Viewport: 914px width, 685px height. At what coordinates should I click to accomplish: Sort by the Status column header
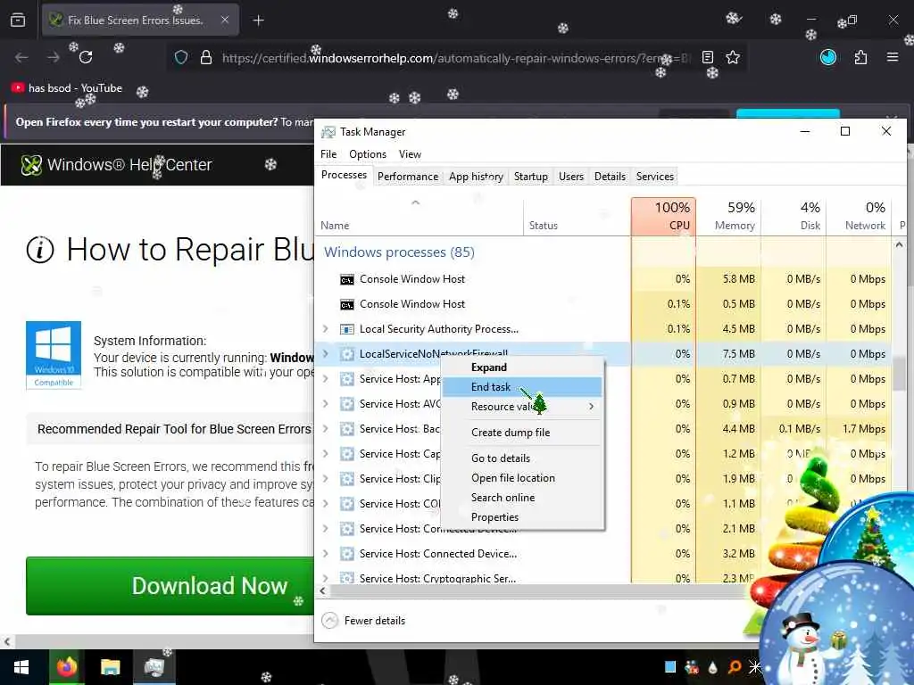click(x=577, y=216)
